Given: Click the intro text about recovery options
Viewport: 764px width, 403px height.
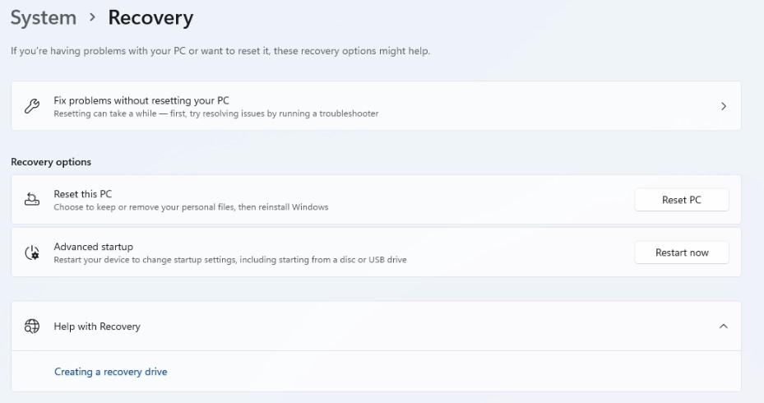Looking at the screenshot, I should 220,51.
